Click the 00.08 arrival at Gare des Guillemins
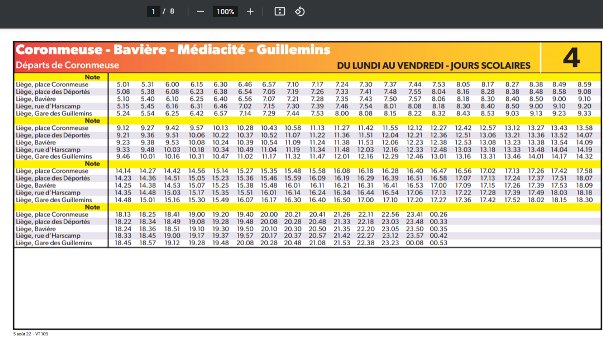603x338 pixels. coord(415,243)
